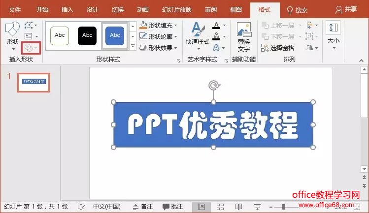Start slideshow from status bar icon
369x213 pixels.
click(x=257, y=207)
